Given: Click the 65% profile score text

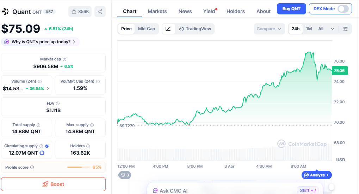Looking at the screenshot, I should pos(97,167).
